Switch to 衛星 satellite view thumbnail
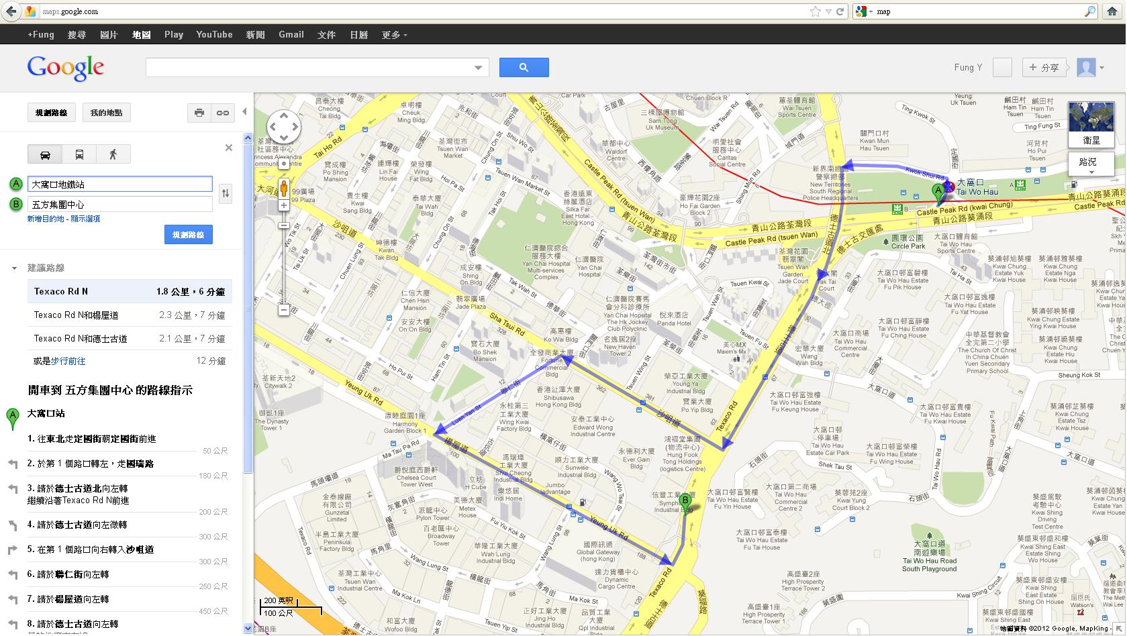This screenshot has width=1127, height=636. (x=1091, y=125)
